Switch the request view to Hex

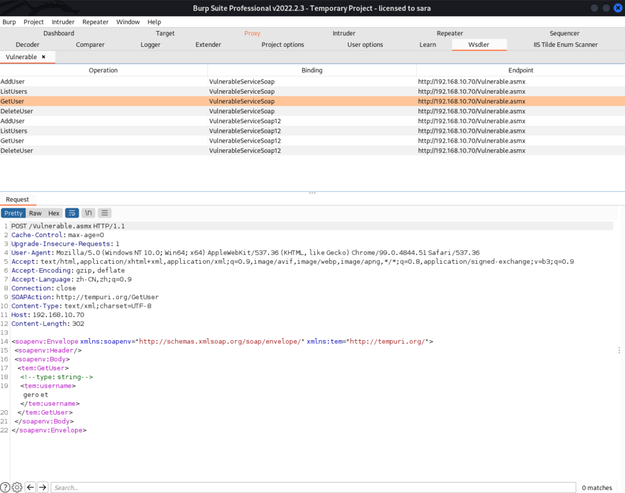coord(54,213)
